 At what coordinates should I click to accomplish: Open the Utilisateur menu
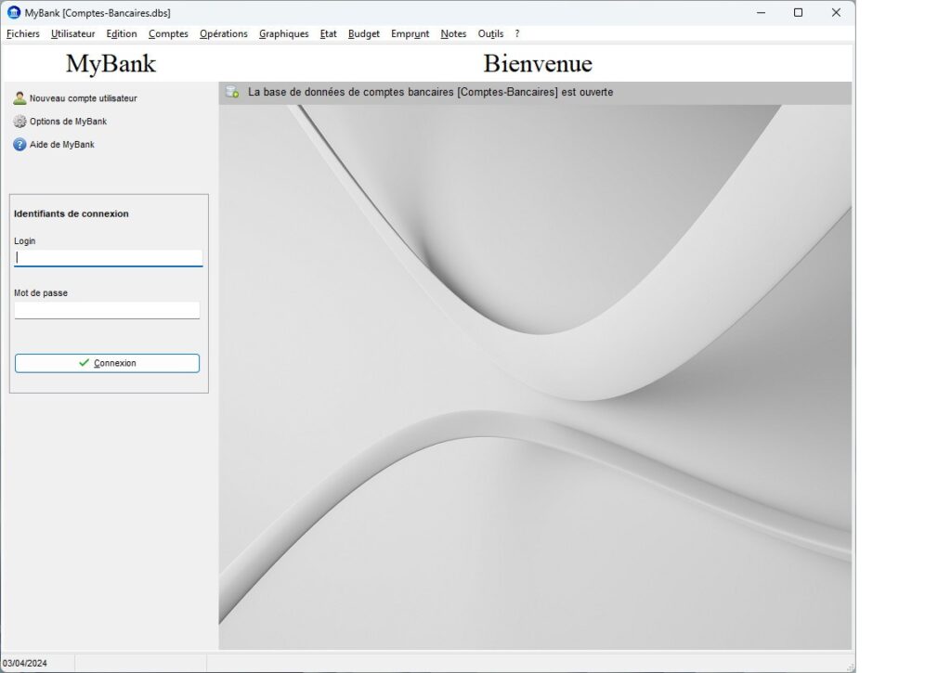(x=72, y=34)
